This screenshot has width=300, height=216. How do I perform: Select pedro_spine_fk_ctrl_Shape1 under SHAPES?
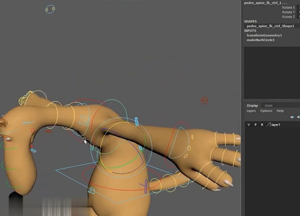point(270,26)
